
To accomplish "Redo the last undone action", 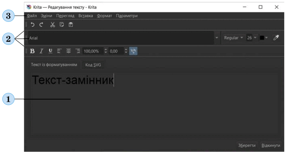I will coord(41,25).
